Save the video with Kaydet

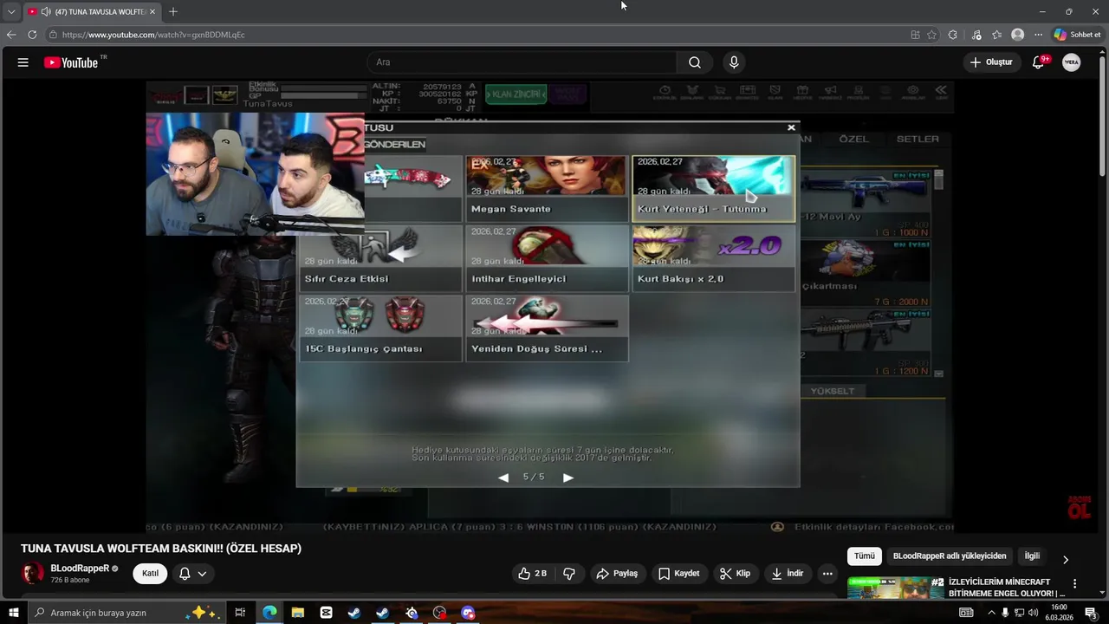coord(678,574)
